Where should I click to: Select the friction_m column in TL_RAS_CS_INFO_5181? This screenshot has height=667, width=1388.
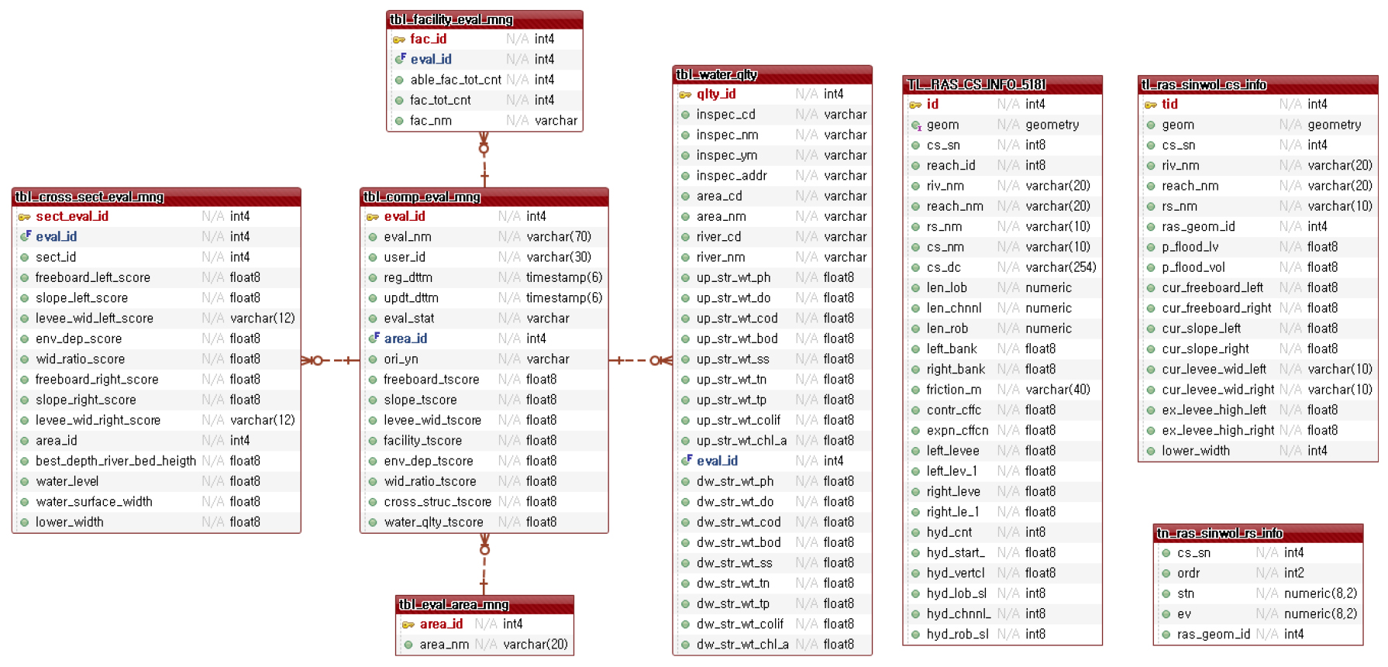[953, 390]
